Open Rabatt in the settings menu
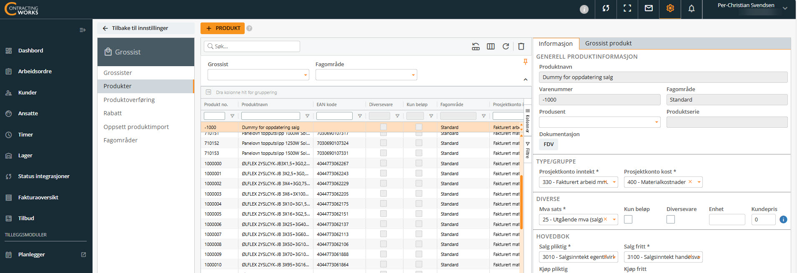The height and width of the screenshot is (273, 797). 146,113
